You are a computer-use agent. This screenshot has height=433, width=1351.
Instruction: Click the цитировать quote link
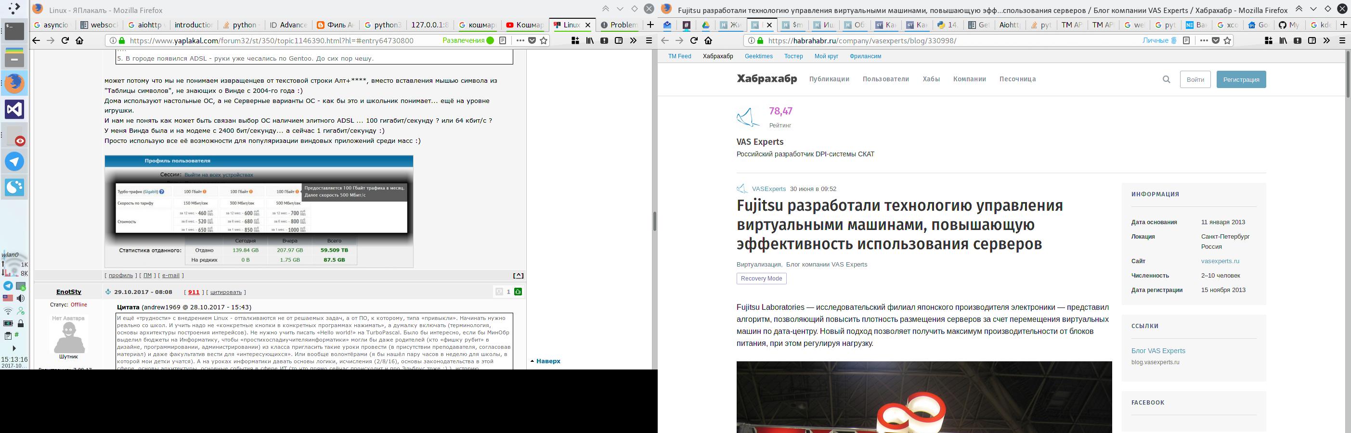225,292
